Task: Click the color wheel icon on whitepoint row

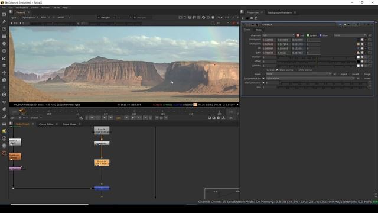Action: [x=362, y=44]
